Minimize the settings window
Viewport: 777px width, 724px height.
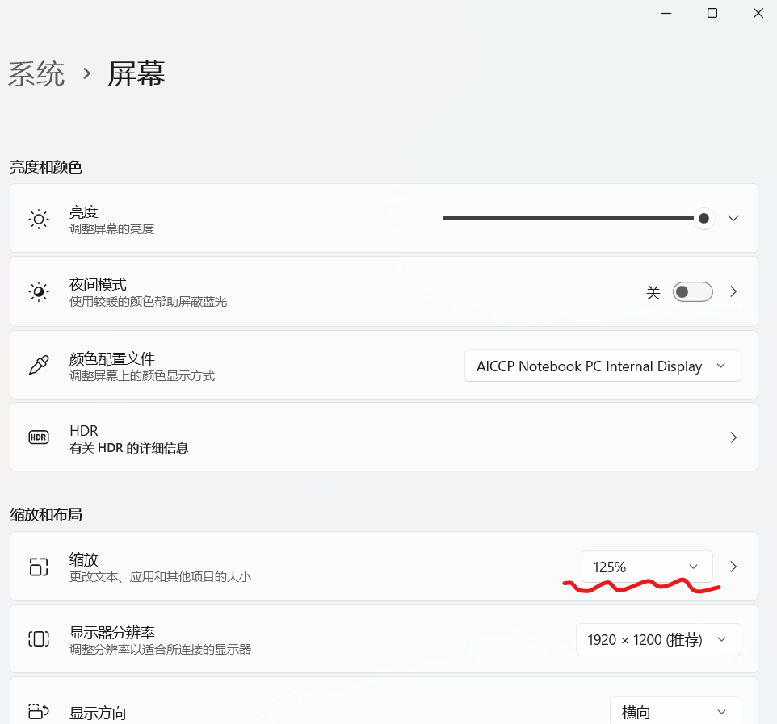click(666, 14)
